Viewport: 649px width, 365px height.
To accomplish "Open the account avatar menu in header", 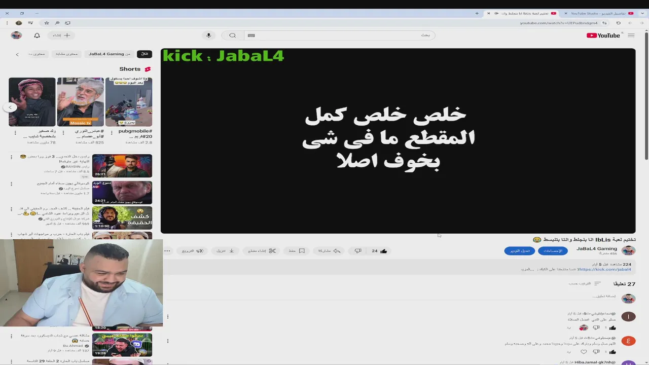I will 17,35.
